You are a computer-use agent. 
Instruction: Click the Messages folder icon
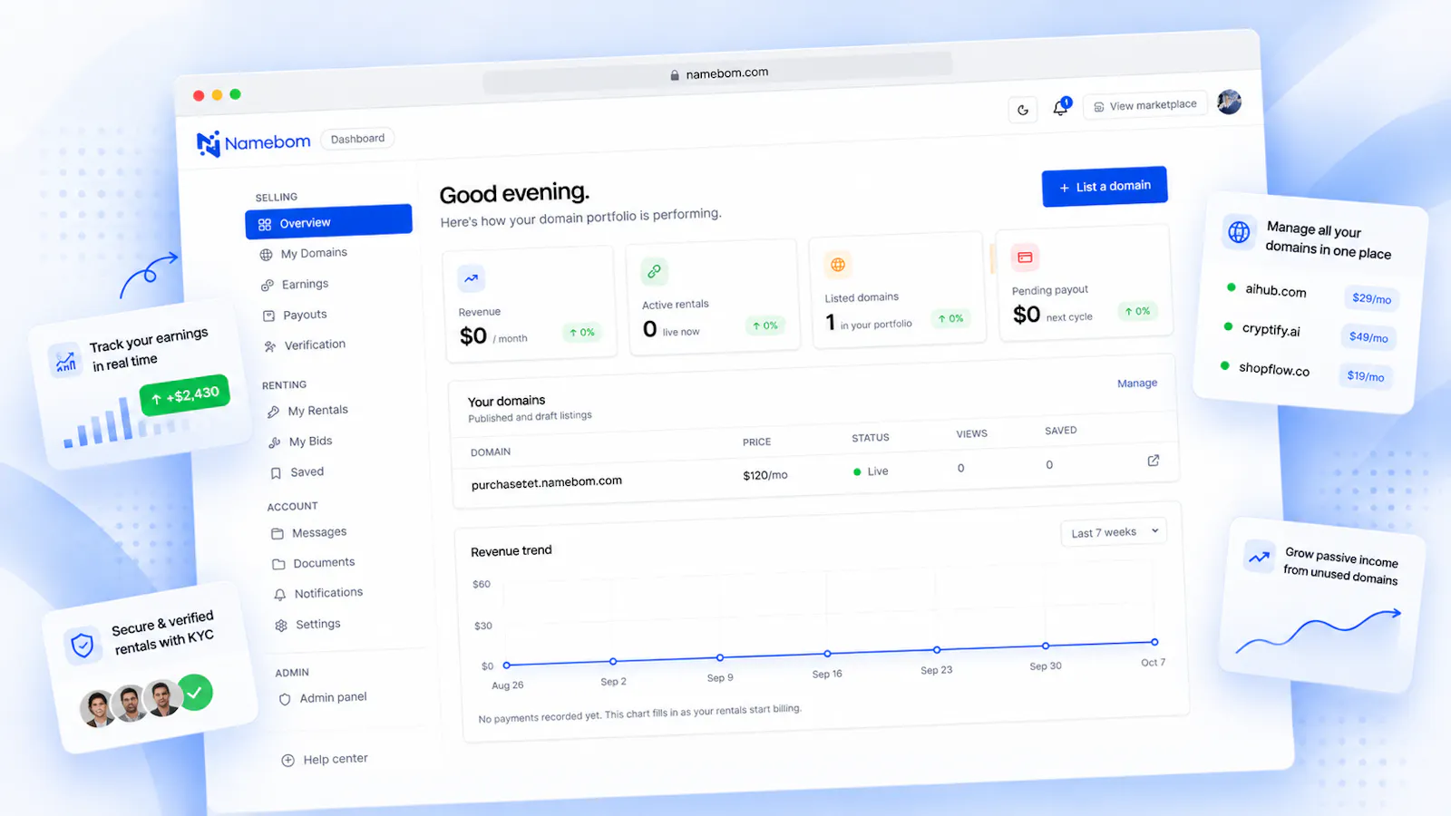(x=278, y=534)
